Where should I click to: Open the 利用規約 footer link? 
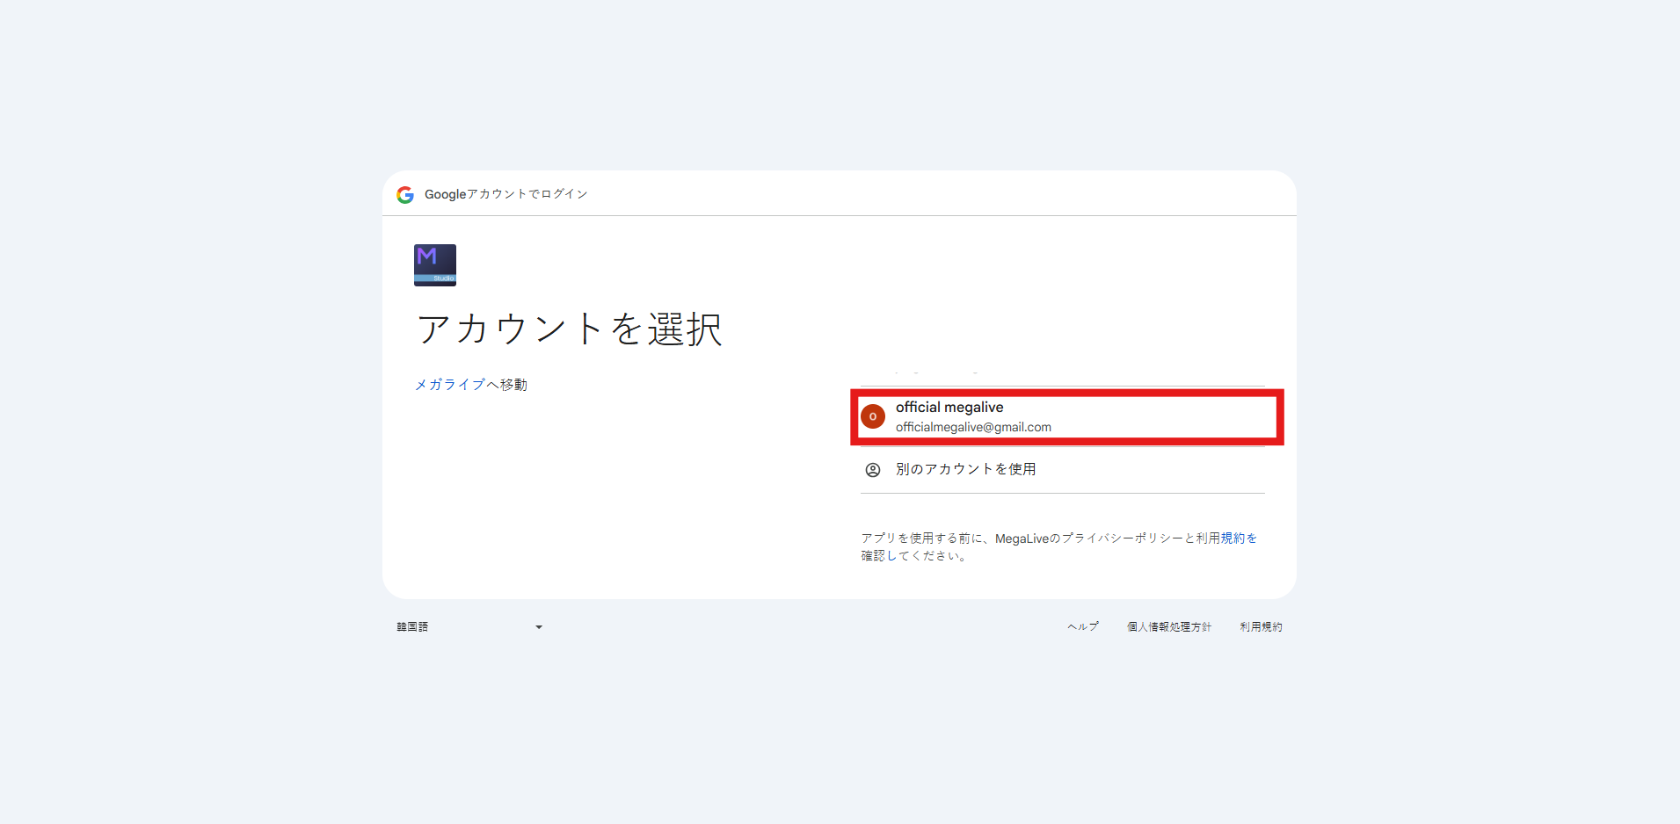pos(1261,627)
